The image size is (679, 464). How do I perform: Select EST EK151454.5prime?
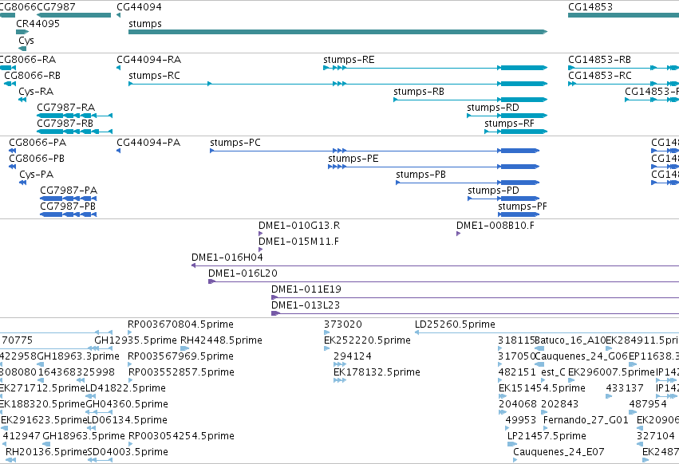coord(503,396)
